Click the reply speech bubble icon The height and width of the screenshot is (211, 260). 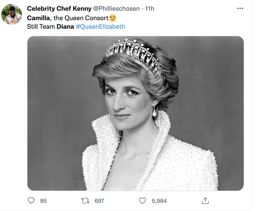(31, 201)
